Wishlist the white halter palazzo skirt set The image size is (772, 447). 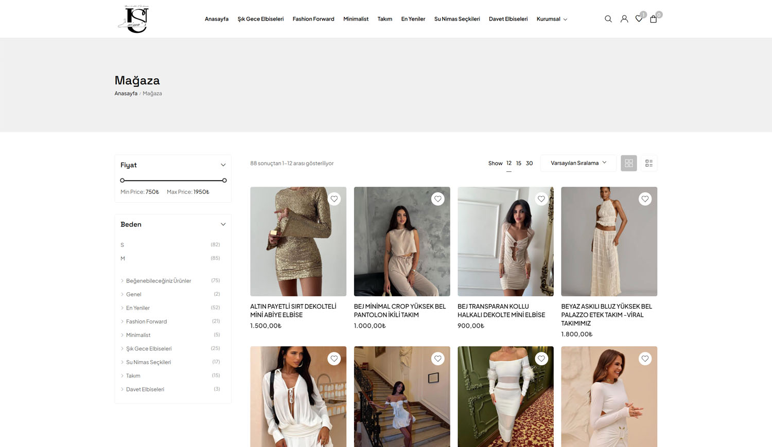pyautogui.click(x=644, y=199)
